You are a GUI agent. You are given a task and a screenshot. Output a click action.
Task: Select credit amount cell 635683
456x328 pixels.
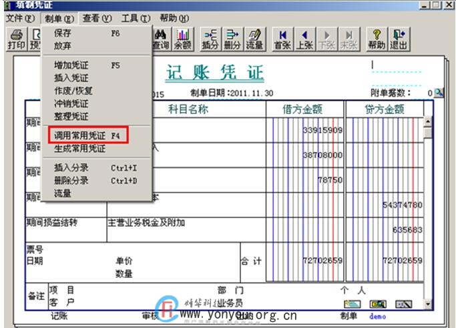tap(385, 230)
